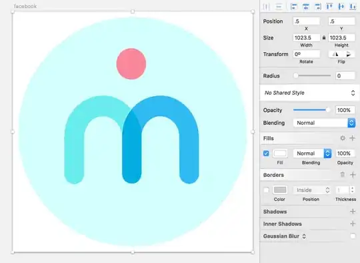Viewport: 360px width, 263px height.
Task: Click the Position Y field
Action: pyautogui.click(x=341, y=21)
